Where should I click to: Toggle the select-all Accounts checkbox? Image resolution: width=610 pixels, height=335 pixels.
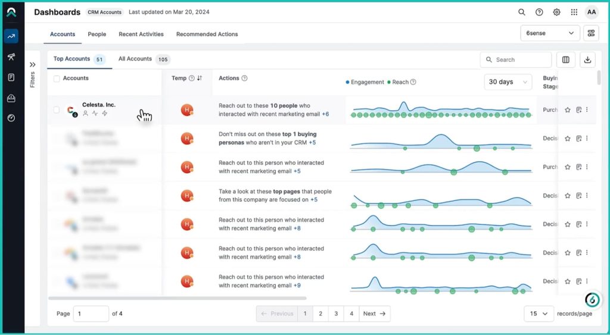coord(57,79)
